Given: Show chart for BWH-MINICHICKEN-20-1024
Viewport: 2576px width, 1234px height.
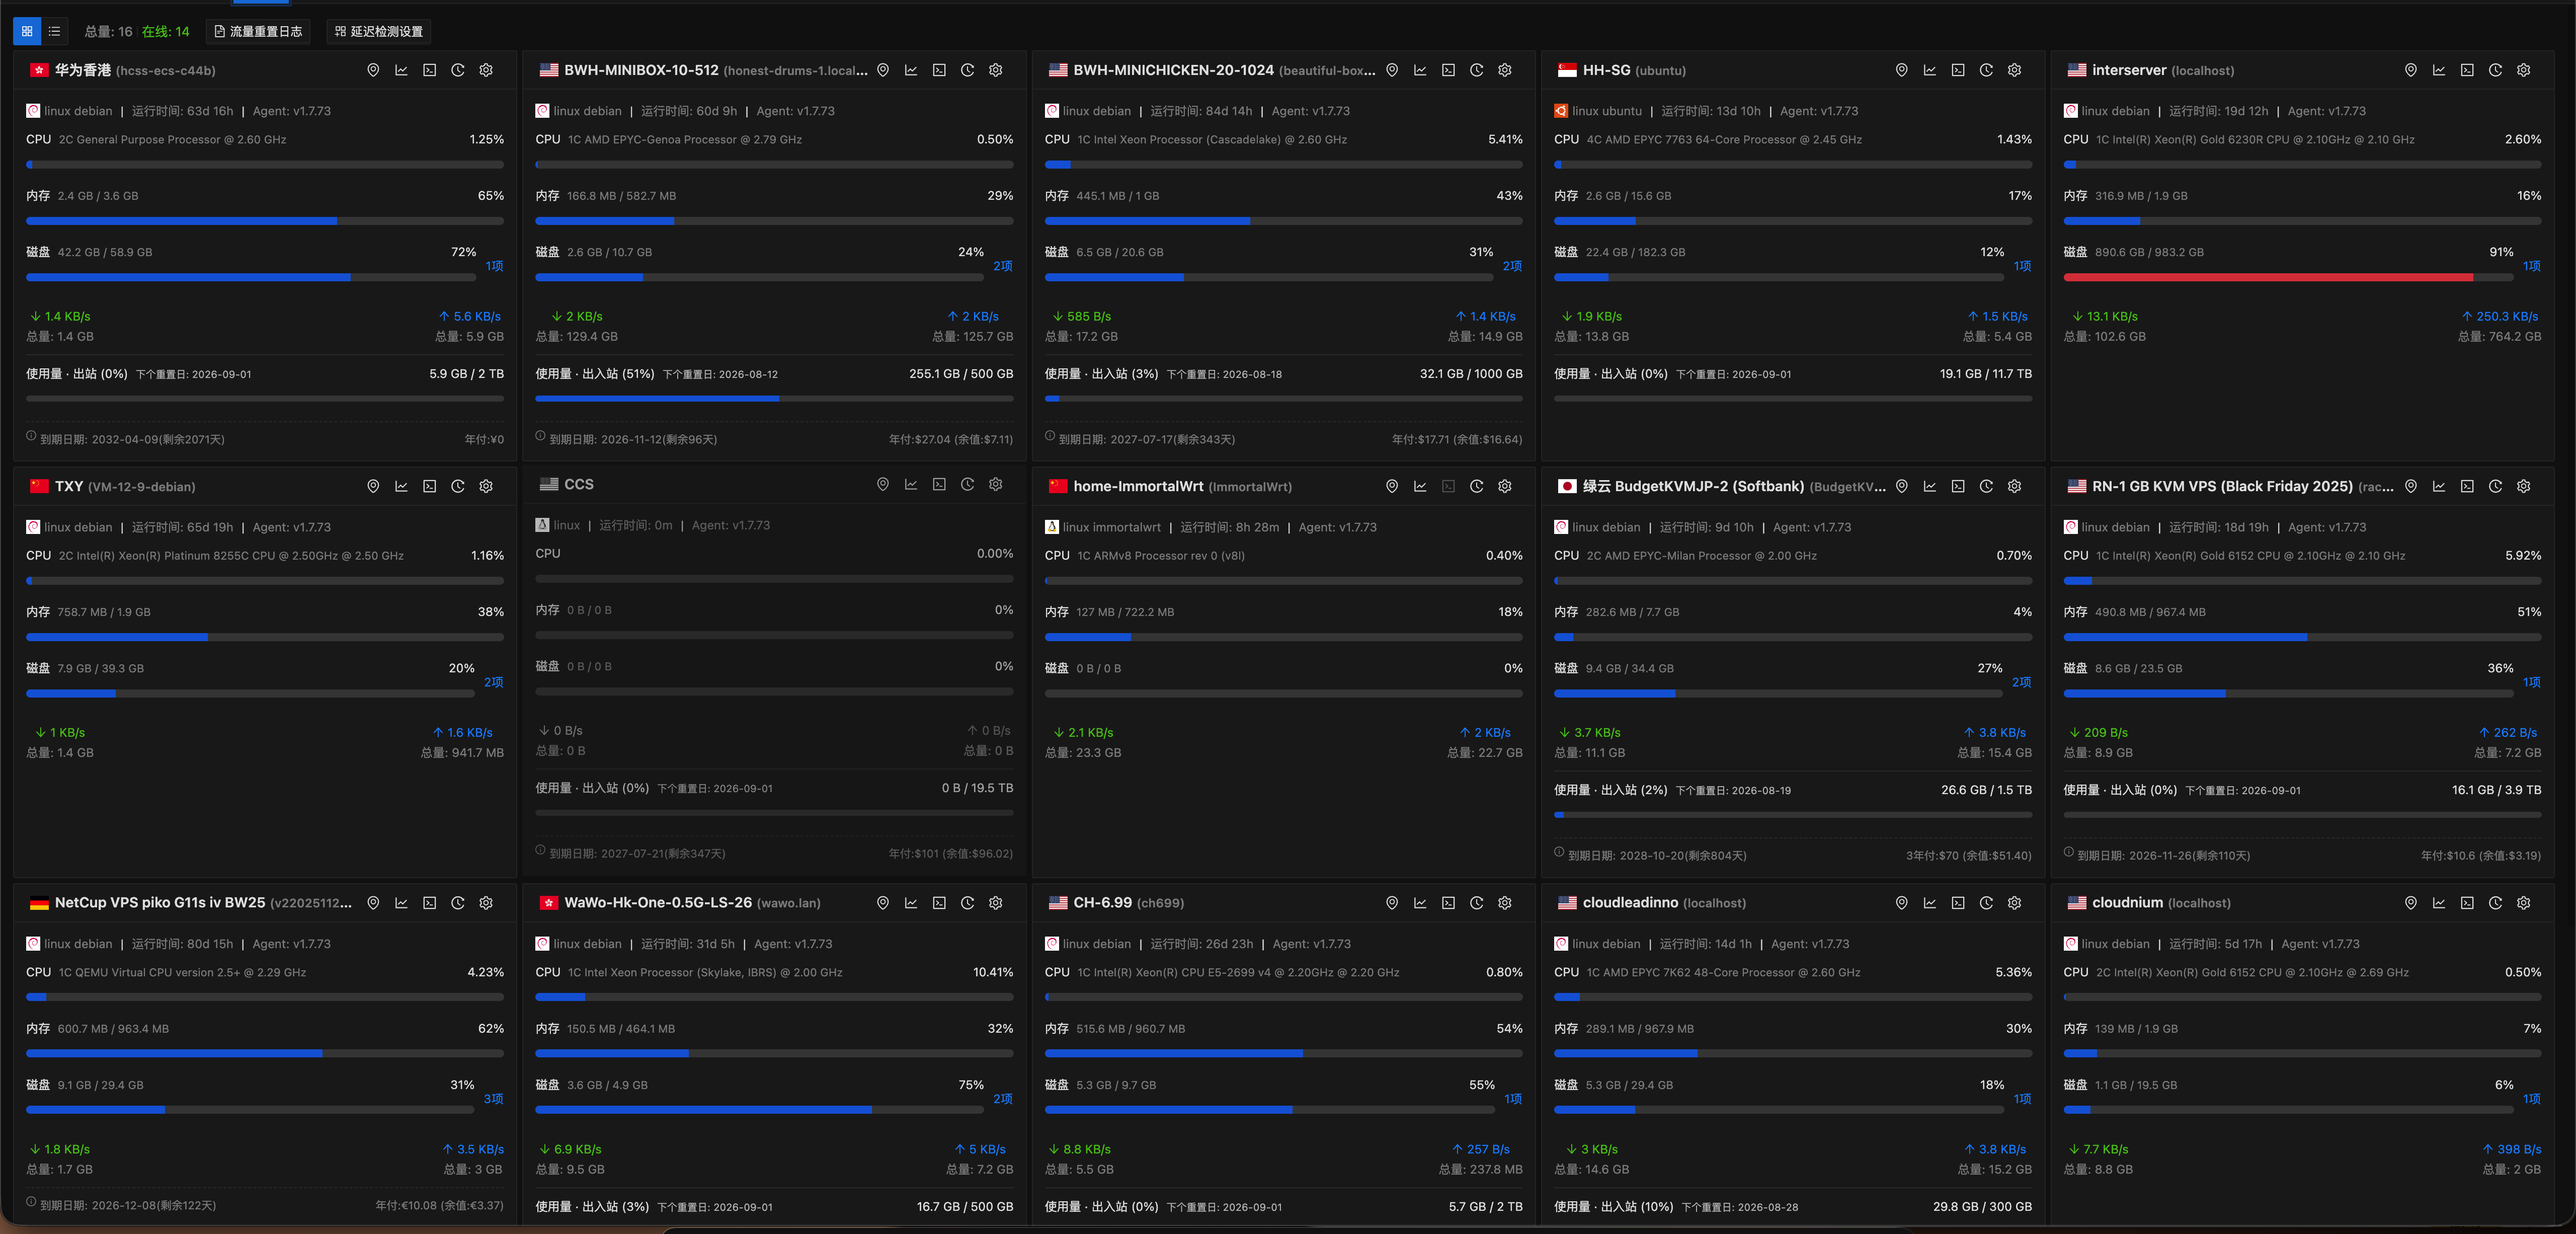Looking at the screenshot, I should [1420, 70].
